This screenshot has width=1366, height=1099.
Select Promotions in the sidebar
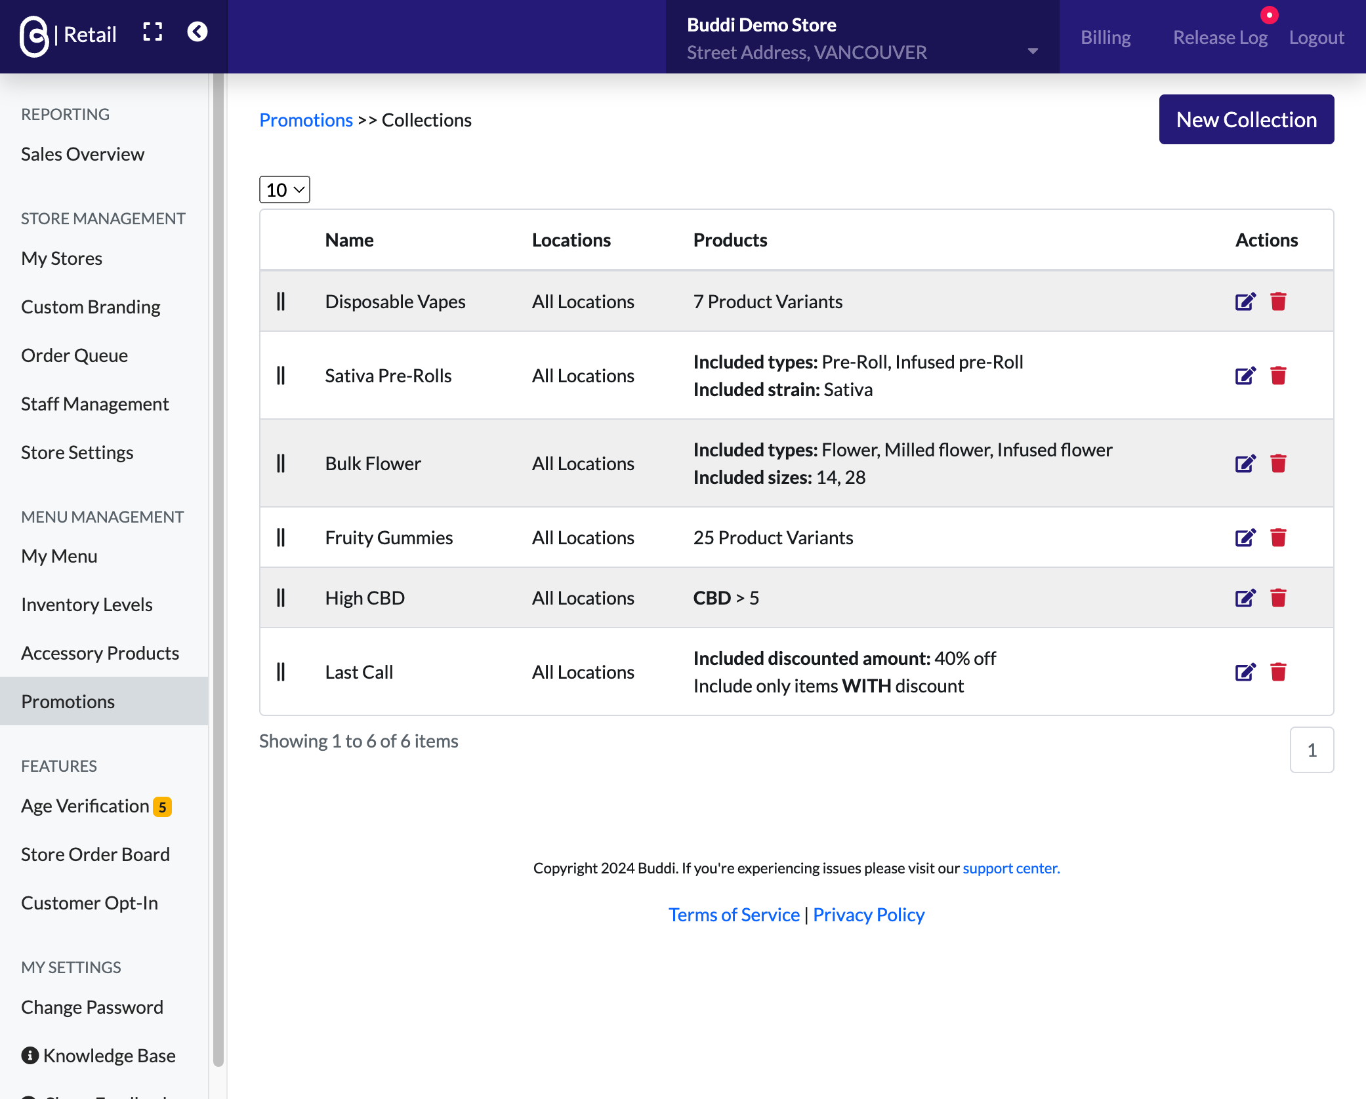(104, 702)
